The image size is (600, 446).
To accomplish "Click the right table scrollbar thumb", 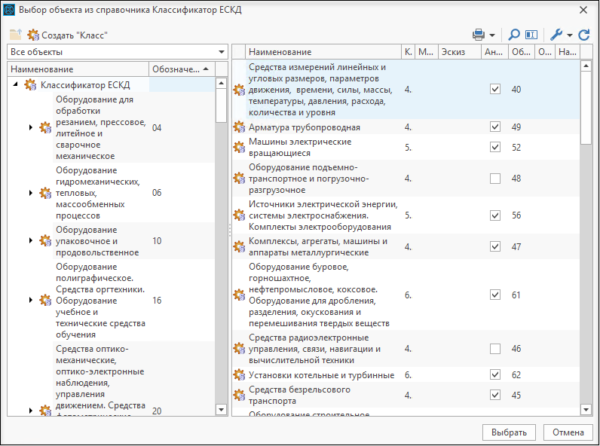I will pos(586,108).
